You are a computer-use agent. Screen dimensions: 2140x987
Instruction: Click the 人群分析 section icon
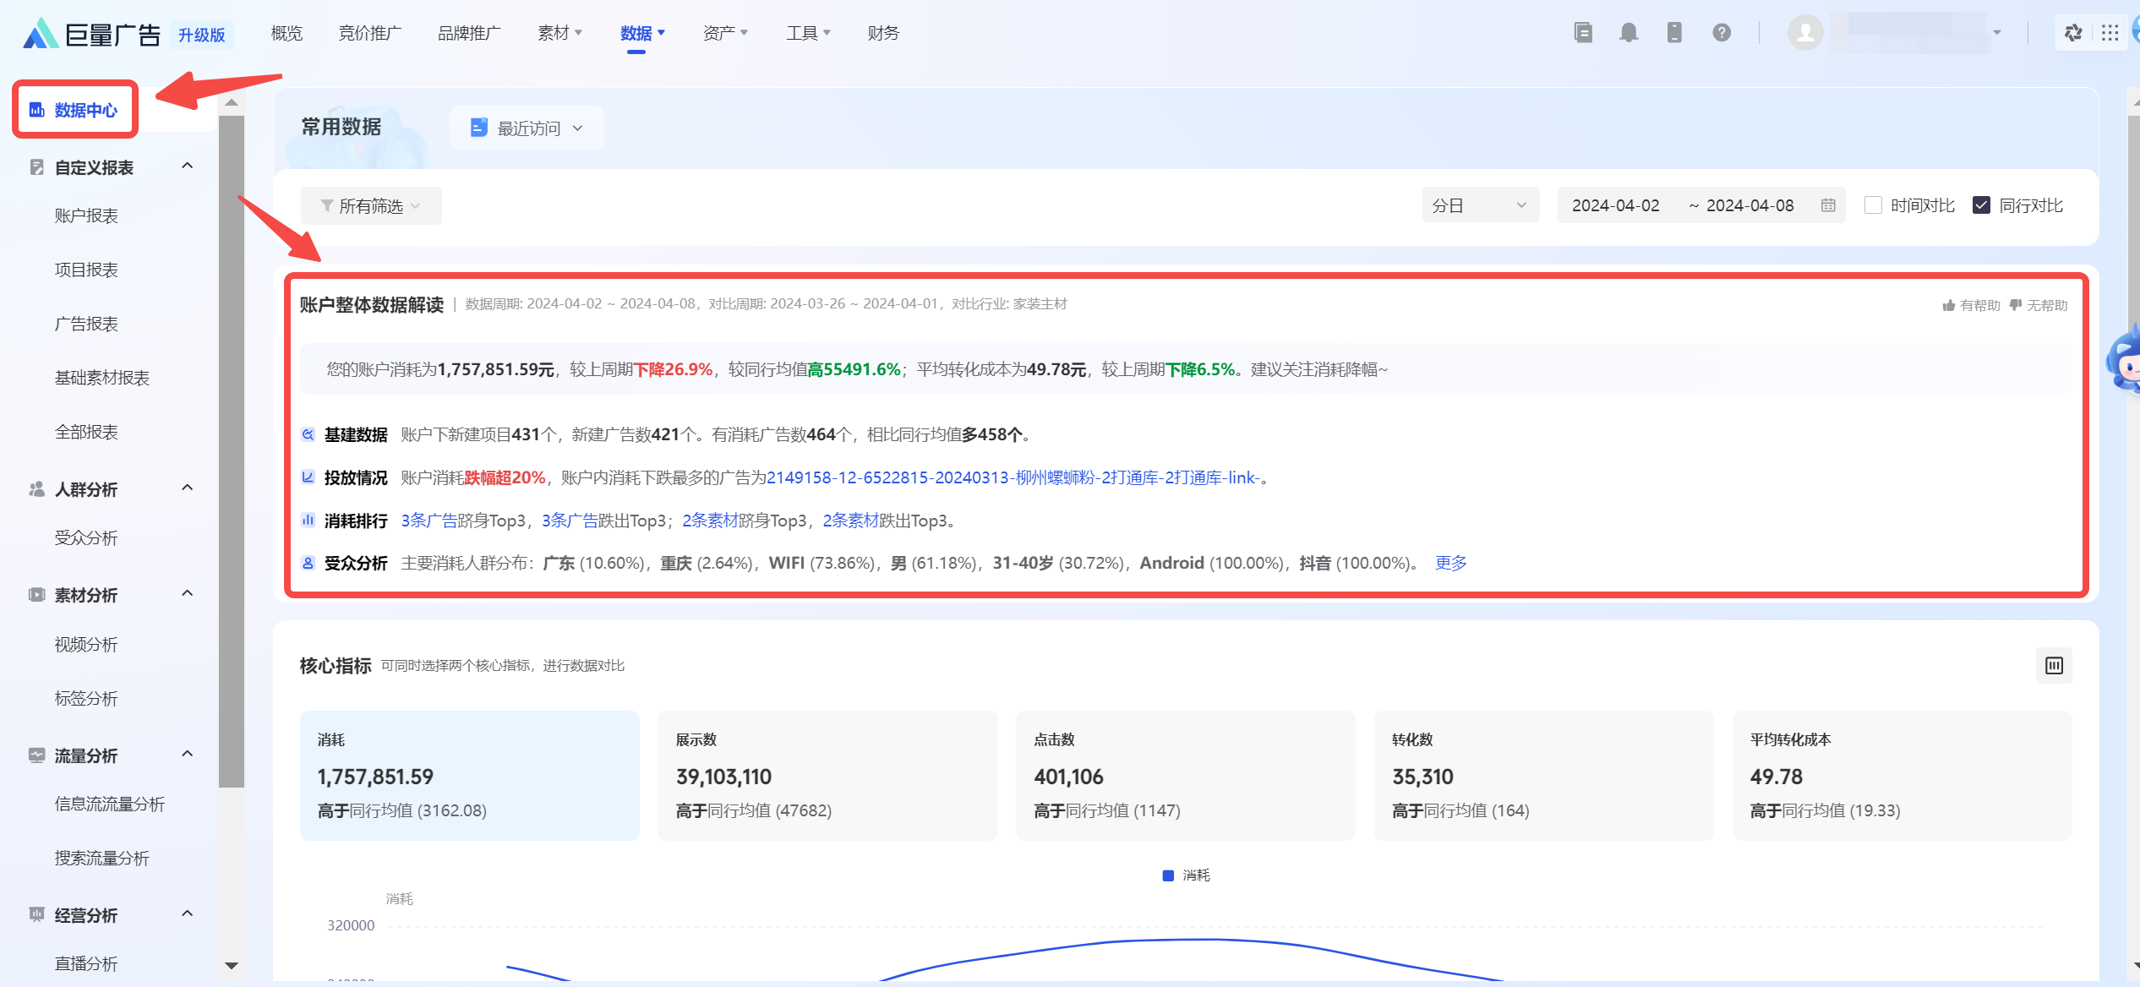click(x=36, y=489)
